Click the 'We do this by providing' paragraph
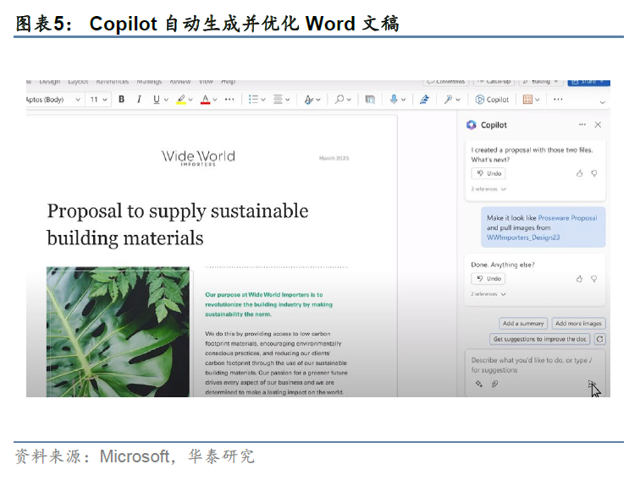This screenshot has width=640, height=486. [276, 363]
